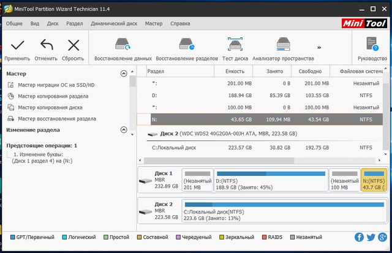Open the Руководство manual icon
This screenshot has height=253, width=392.
coord(372,44)
